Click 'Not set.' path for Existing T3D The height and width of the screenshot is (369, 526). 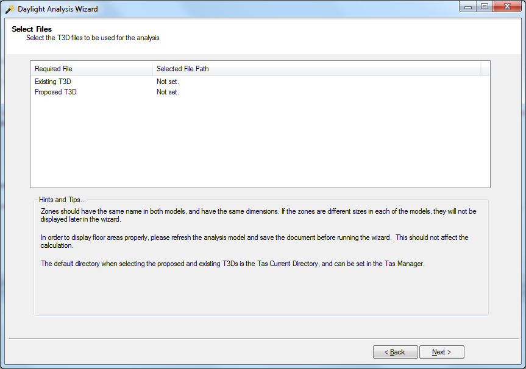coord(168,82)
